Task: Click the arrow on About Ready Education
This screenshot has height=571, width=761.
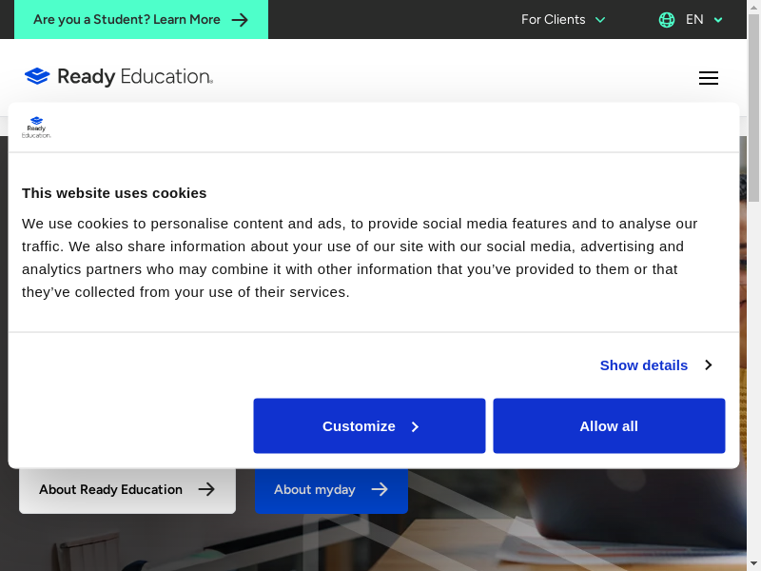Action: tap(206, 489)
